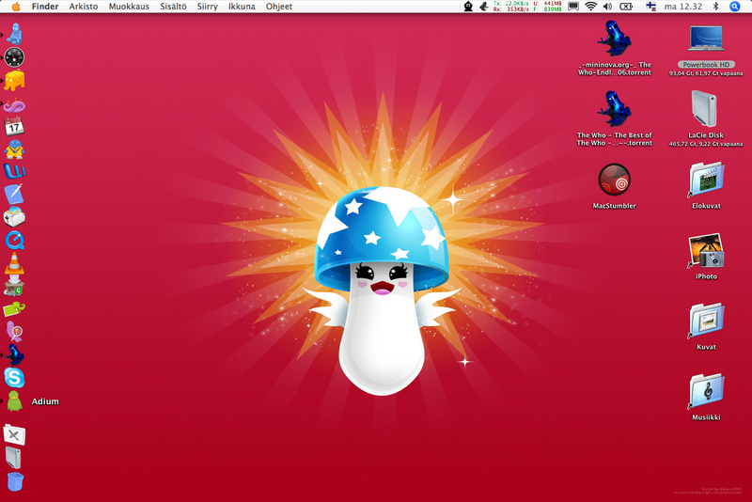Open Finder from the dock
Viewport: 752px width, 502px height.
(14, 35)
